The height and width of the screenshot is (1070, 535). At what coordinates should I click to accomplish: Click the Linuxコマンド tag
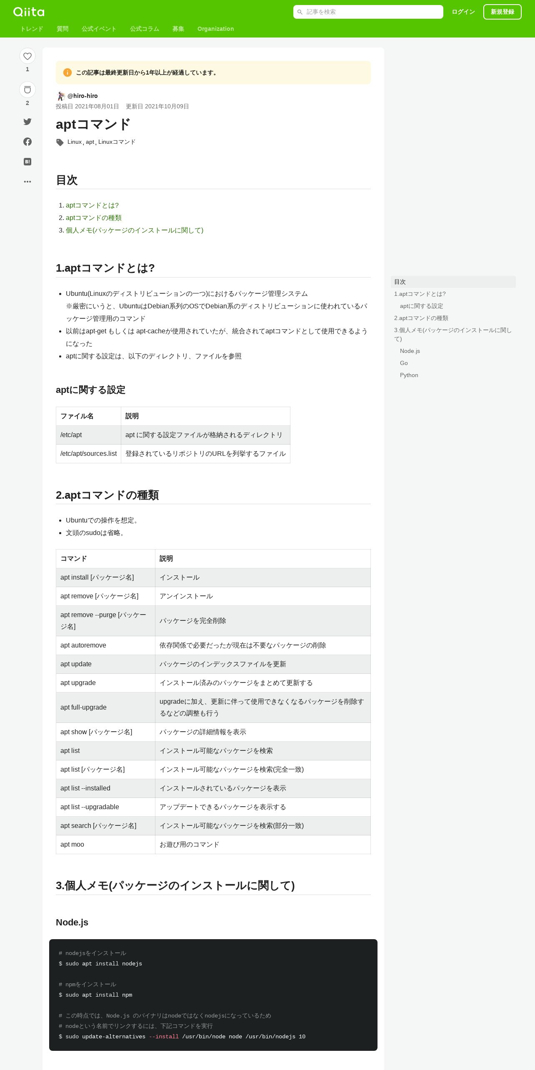(x=117, y=142)
